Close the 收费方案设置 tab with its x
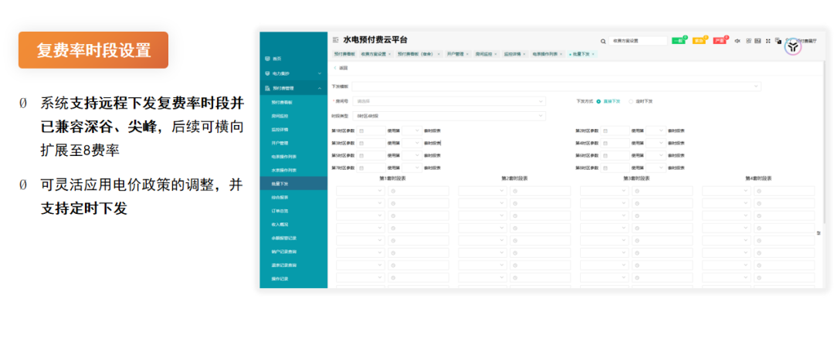834x356 pixels. [x=390, y=55]
